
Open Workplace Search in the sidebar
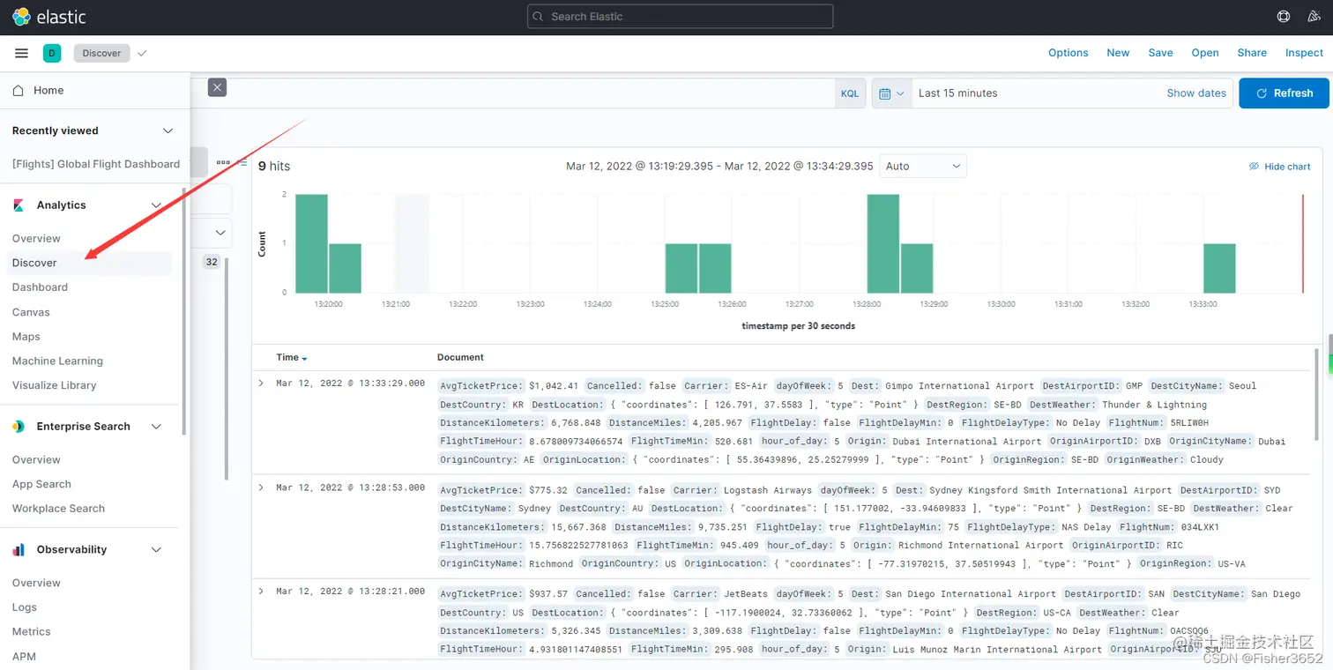pyautogui.click(x=58, y=509)
